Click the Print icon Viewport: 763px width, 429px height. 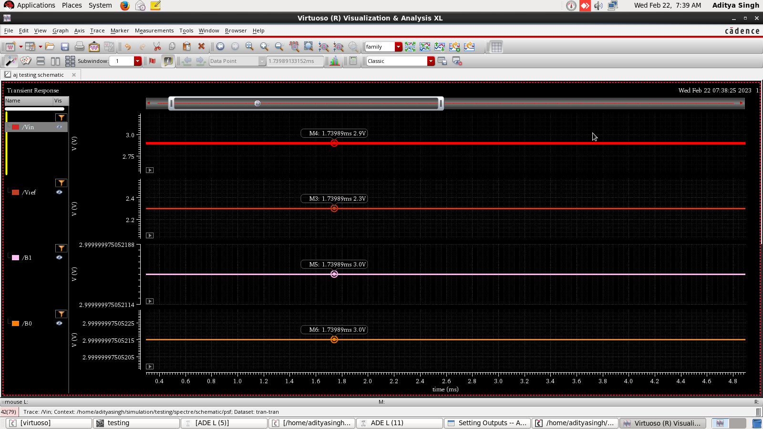(x=80, y=47)
